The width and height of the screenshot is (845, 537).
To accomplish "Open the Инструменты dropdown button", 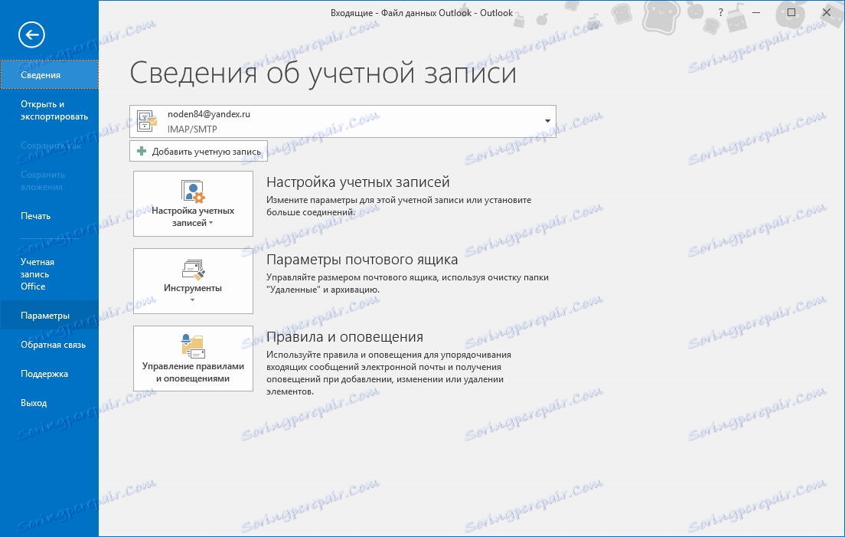I will click(x=193, y=281).
